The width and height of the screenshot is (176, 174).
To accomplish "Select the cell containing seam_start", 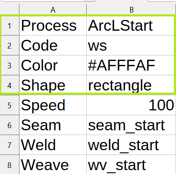I will (x=131, y=125).
